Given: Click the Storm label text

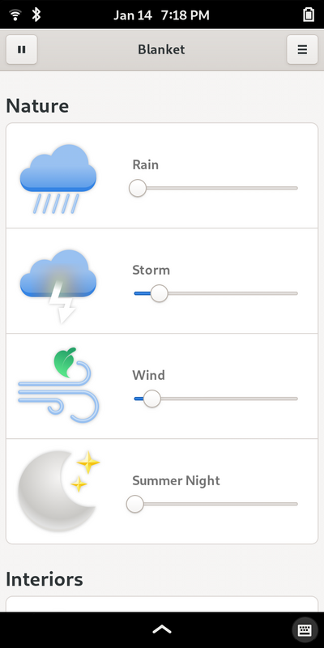Looking at the screenshot, I should tap(151, 271).
